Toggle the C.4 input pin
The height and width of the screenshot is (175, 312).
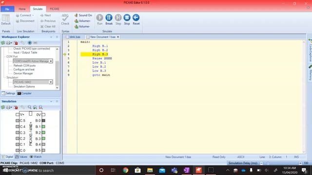(18, 126)
